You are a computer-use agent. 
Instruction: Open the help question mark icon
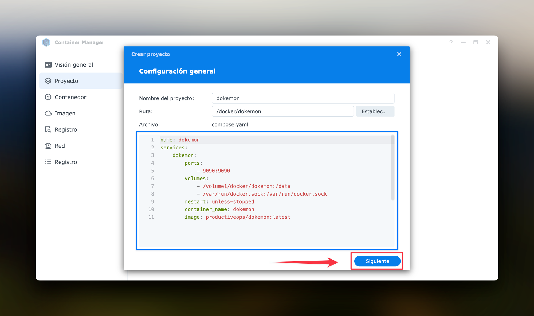451,42
